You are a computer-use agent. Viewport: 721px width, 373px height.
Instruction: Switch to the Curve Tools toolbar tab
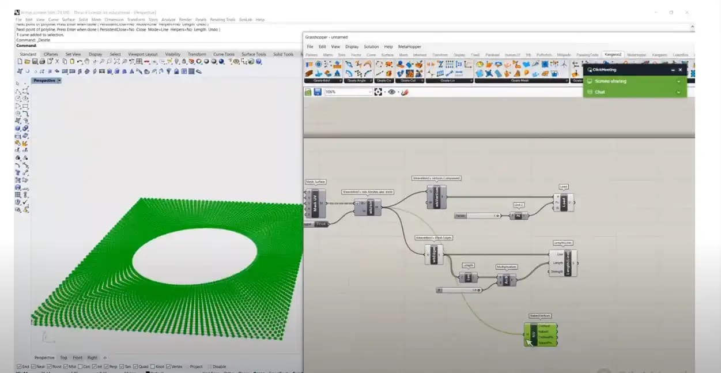[x=224, y=54]
